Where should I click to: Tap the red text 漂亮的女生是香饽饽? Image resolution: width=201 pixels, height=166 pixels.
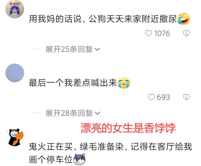coord(128,128)
